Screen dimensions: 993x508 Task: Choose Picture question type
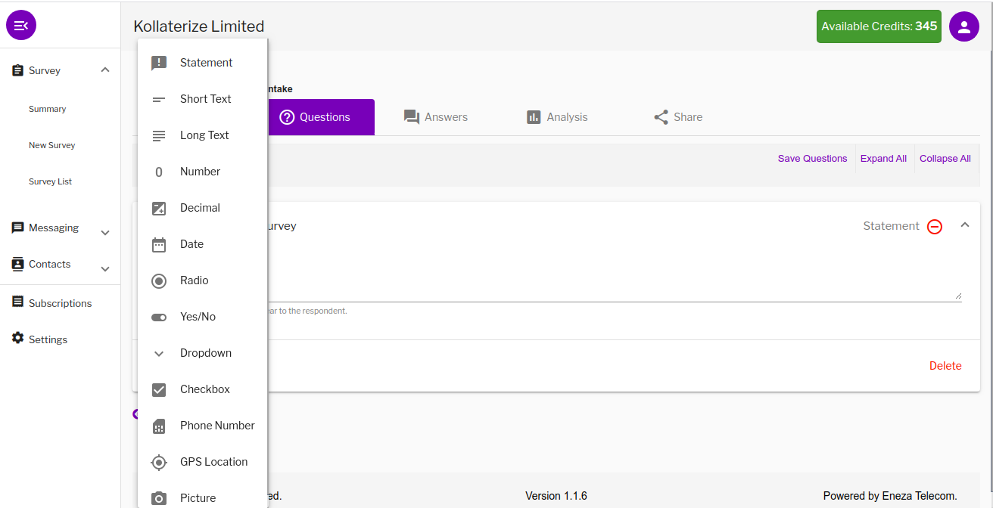(x=202, y=497)
